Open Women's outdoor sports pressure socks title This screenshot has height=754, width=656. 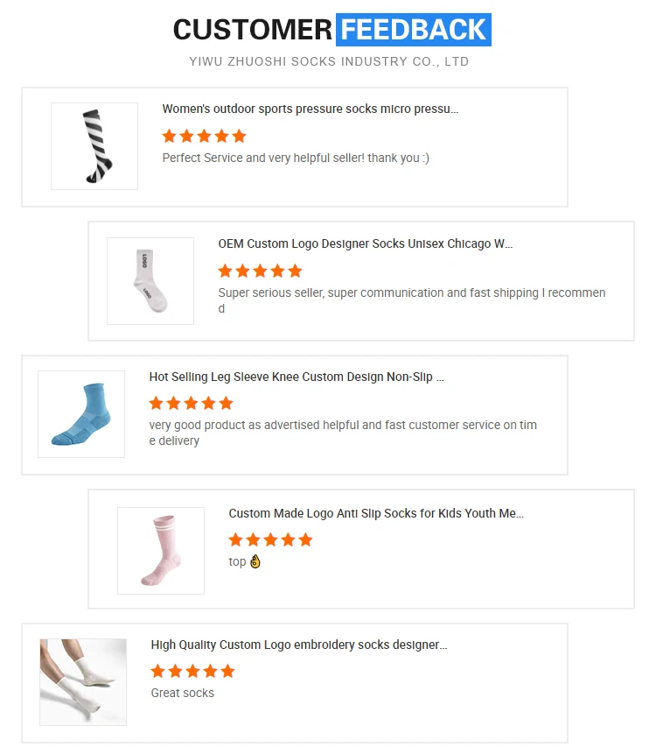(311, 109)
